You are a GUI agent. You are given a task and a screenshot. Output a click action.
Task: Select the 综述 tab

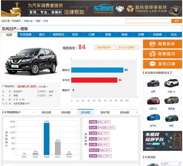[x=9, y=35]
